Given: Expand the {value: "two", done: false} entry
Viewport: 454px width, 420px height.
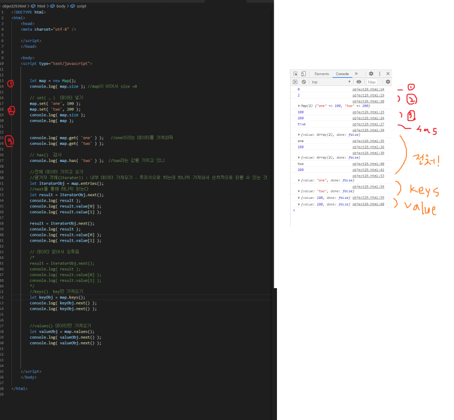Looking at the screenshot, I should click(x=299, y=191).
